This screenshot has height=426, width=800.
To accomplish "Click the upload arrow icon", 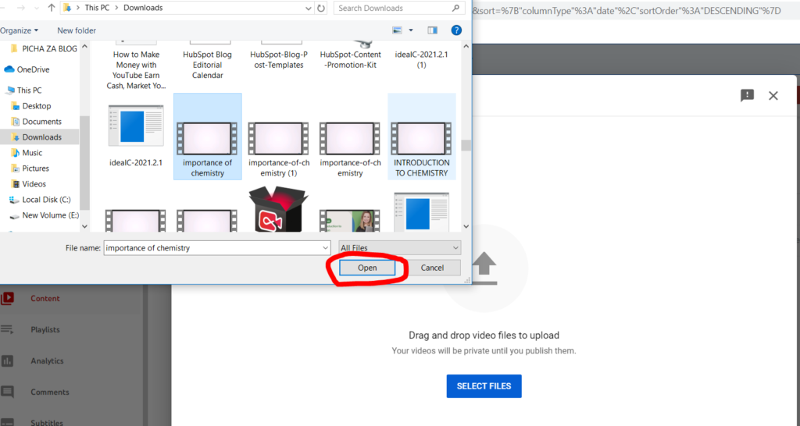I will pos(484,268).
